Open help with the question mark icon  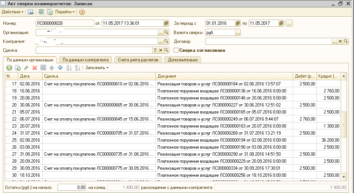[82, 12]
